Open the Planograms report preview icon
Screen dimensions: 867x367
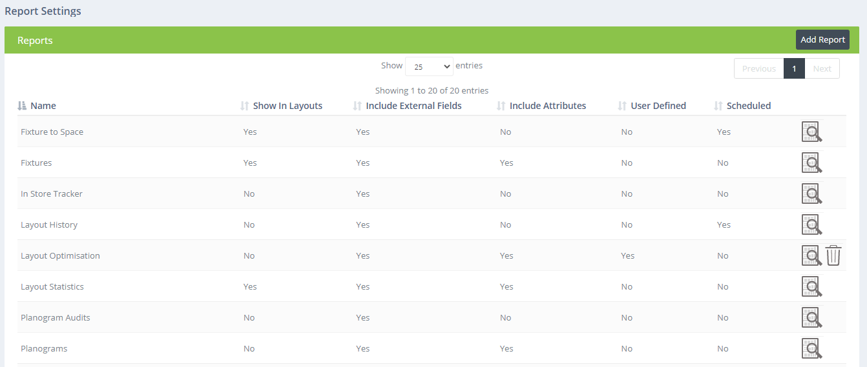pyautogui.click(x=811, y=348)
